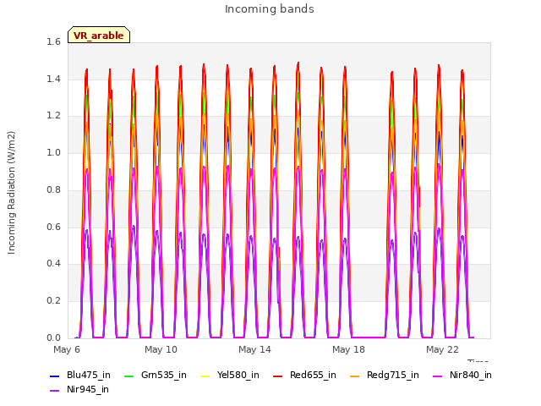The height and width of the screenshot is (406, 541).
Task: Toggle Yel580_in series in legend
Action: click(230, 375)
